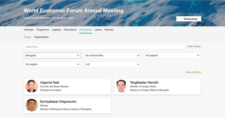
Task: Open the All communities dropdown
Action: click(x=112, y=56)
